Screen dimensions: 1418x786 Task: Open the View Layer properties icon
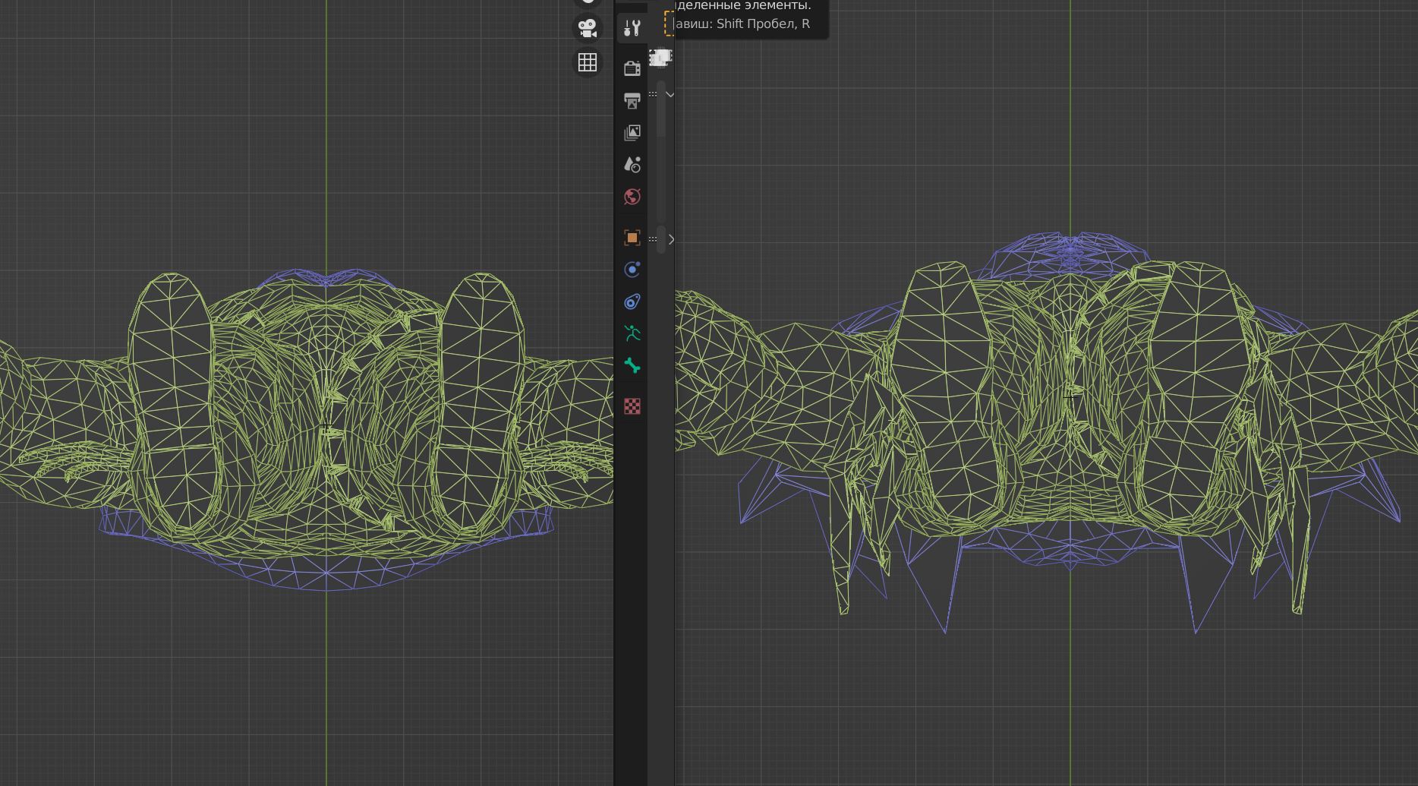632,133
